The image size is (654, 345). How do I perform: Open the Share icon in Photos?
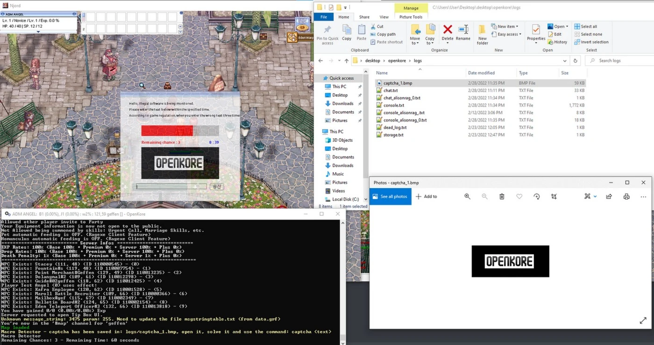[609, 197]
